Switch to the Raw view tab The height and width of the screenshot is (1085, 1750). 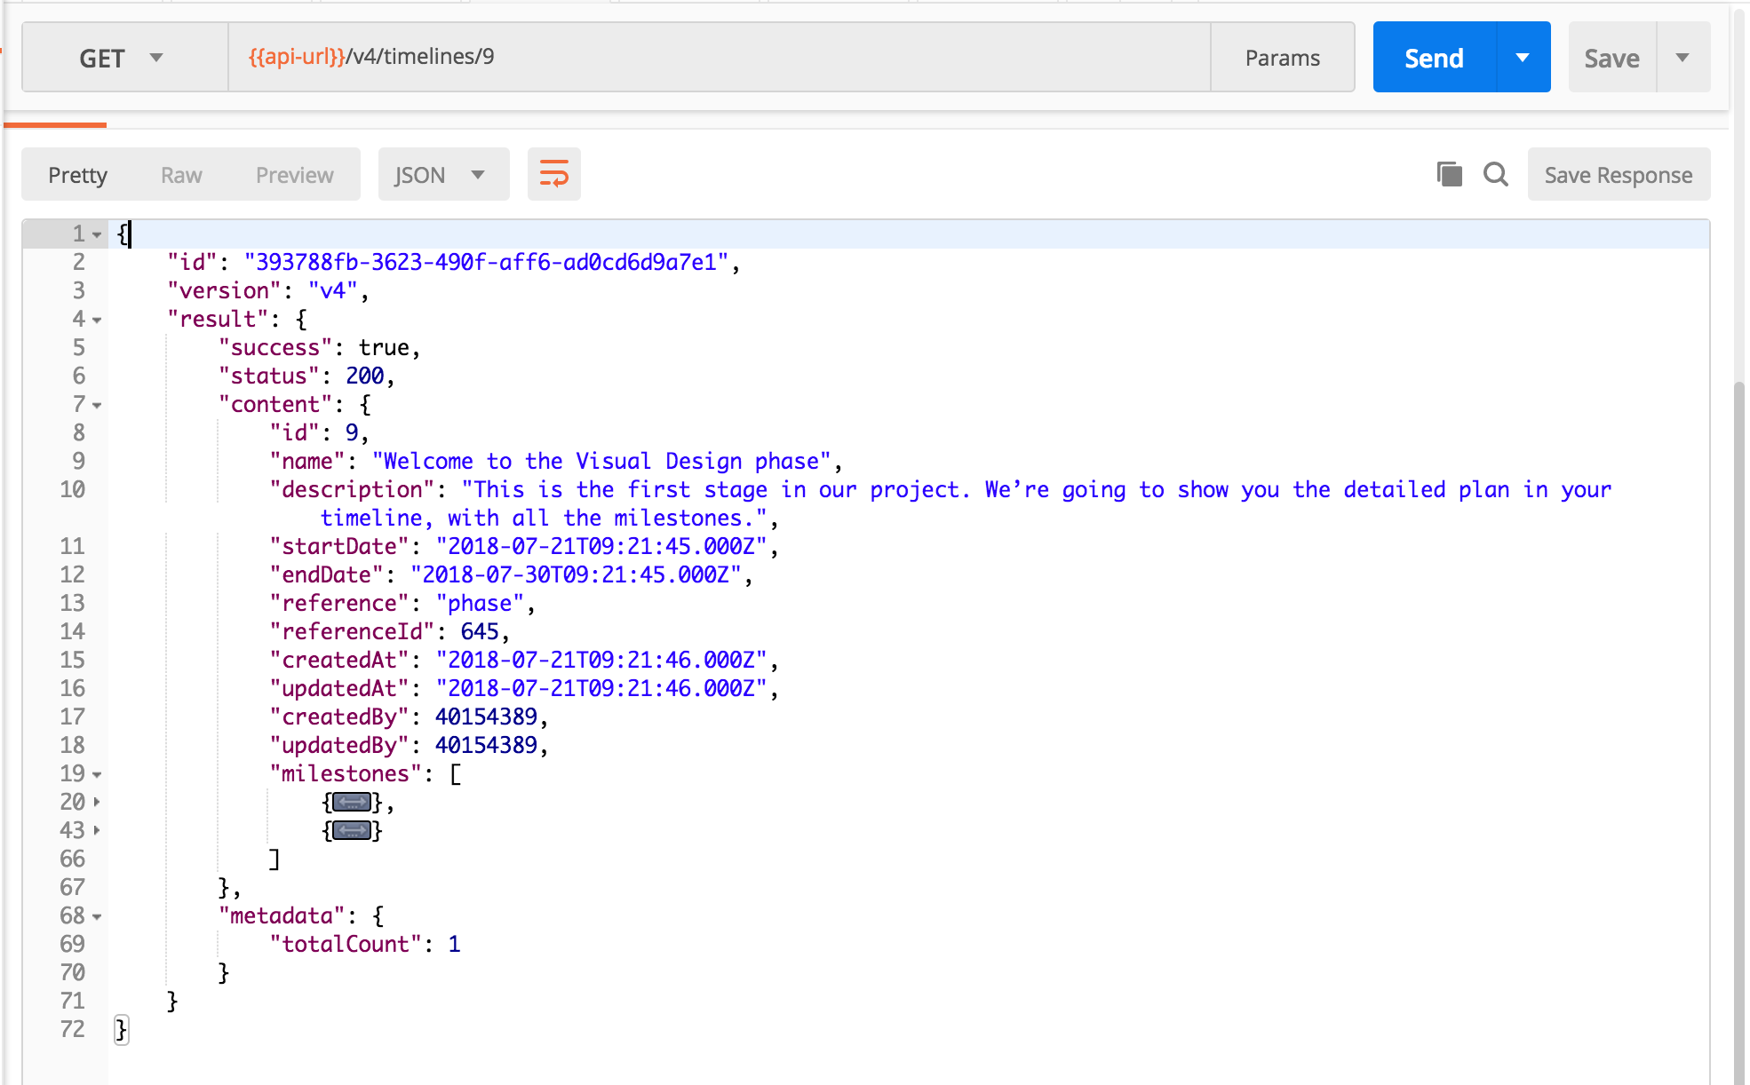coord(181,175)
